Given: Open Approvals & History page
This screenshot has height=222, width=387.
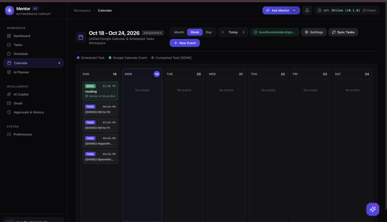Looking at the screenshot, I should coord(33,112).
